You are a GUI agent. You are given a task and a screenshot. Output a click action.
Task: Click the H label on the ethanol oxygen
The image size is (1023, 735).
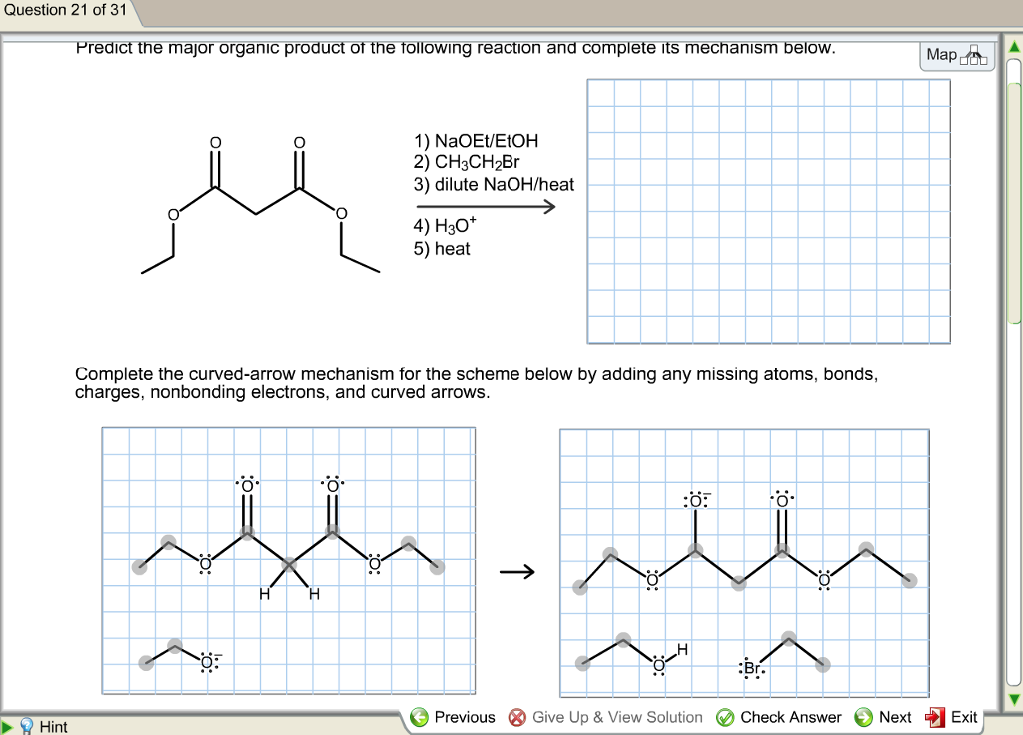coord(682,648)
